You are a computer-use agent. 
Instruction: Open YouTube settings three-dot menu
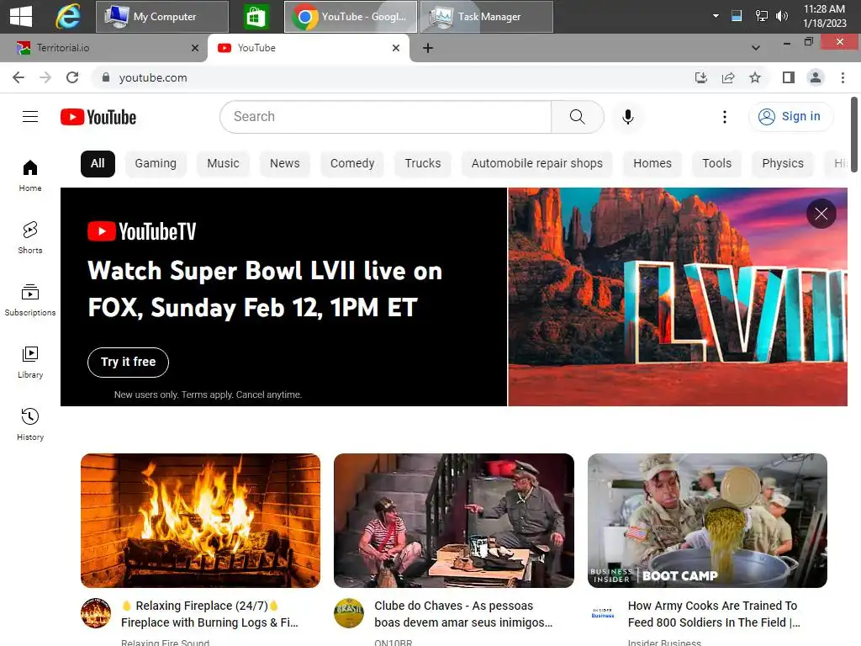(724, 116)
